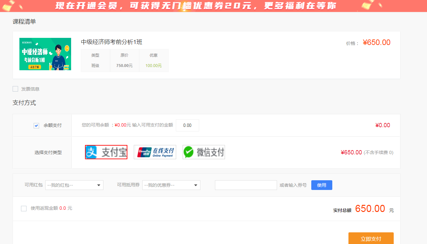427x244 pixels.
Task: Uncheck the 余额支付 balance payment checkbox
Action: (x=36, y=126)
